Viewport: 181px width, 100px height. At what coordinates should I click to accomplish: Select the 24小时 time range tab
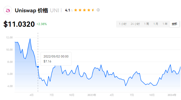(135, 24)
